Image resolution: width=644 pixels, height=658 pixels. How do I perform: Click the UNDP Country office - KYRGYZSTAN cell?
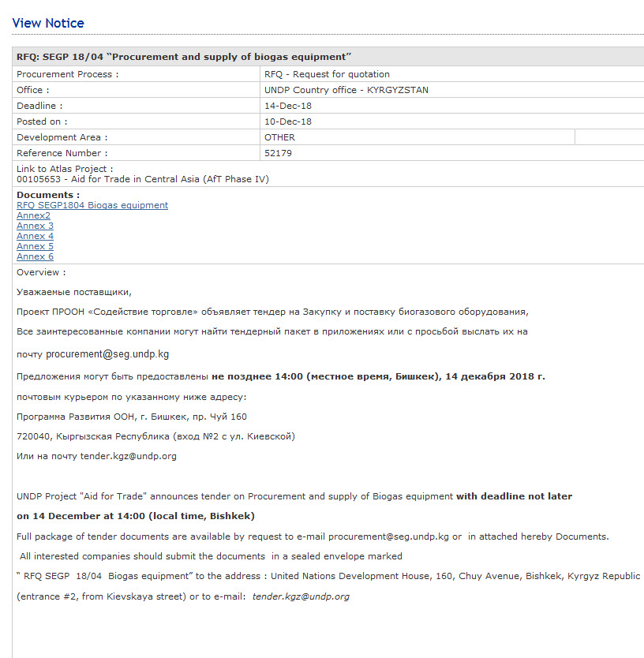click(x=346, y=90)
